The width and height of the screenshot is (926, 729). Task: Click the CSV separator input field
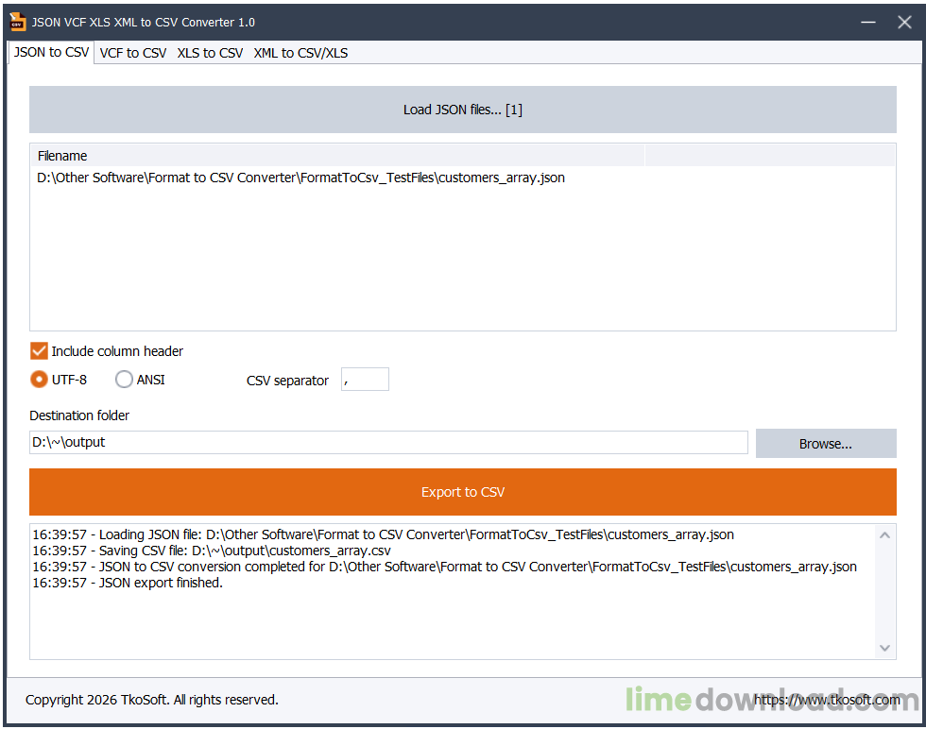pos(365,380)
